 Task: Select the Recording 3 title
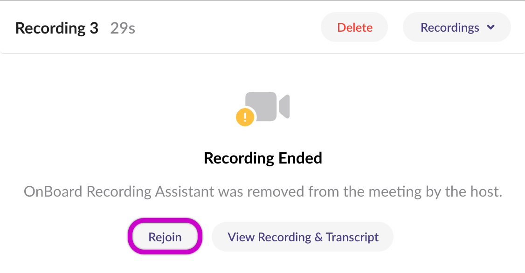56,28
